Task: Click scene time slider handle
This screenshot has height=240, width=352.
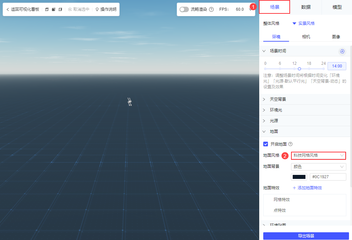Action: (x=299, y=69)
